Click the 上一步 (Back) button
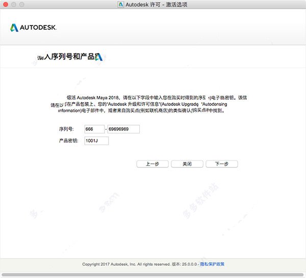Image resolution: width=306 pixels, height=278 pixels. (x=152, y=164)
